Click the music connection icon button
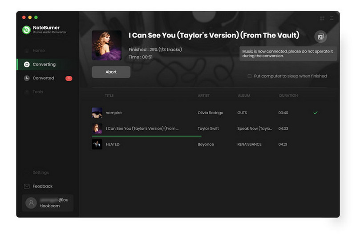Screen dimensions: 356x239 [x=320, y=37]
